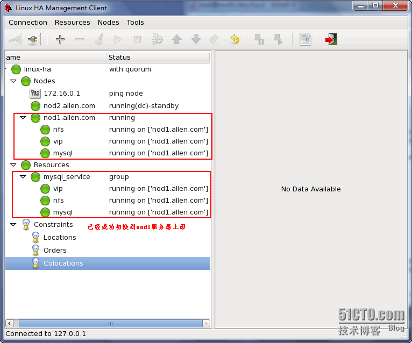Select vip under nod1.allen.com
The width and height of the screenshot is (412, 343).
click(x=108, y=141)
